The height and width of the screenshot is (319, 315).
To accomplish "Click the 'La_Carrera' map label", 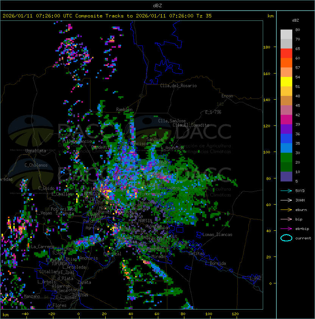I will point(42,247).
